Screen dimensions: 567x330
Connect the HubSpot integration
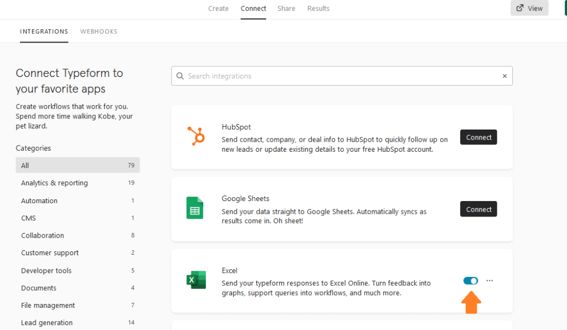[x=478, y=137]
